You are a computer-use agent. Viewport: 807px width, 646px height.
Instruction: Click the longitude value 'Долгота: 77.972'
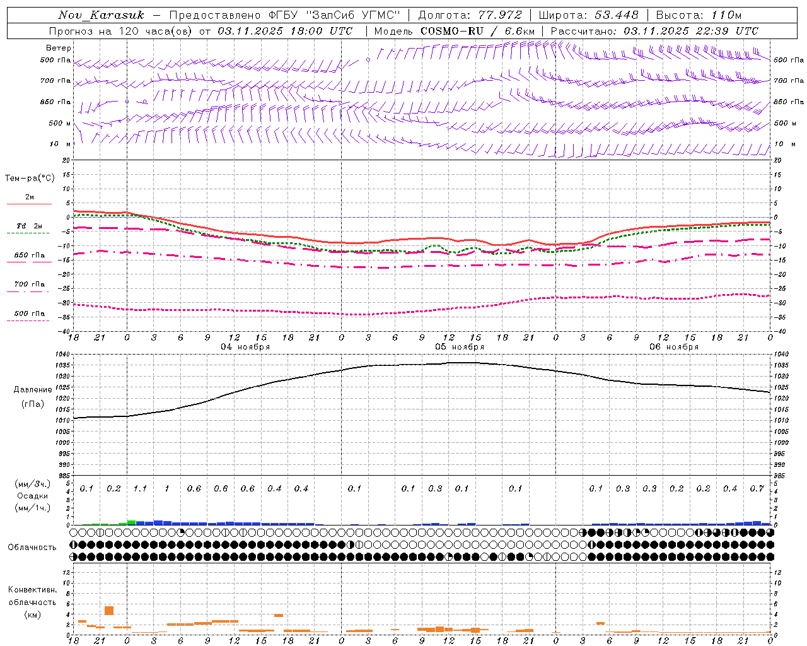point(470,15)
